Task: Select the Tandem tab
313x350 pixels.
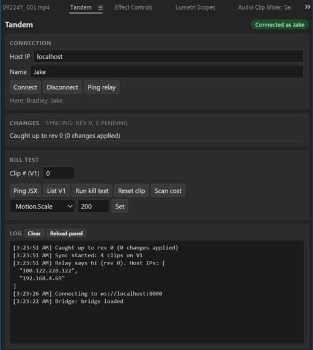Action: click(81, 7)
